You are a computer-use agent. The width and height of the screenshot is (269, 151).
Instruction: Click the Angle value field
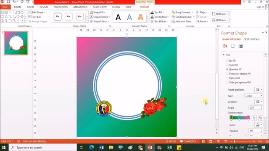click(x=254, y=107)
